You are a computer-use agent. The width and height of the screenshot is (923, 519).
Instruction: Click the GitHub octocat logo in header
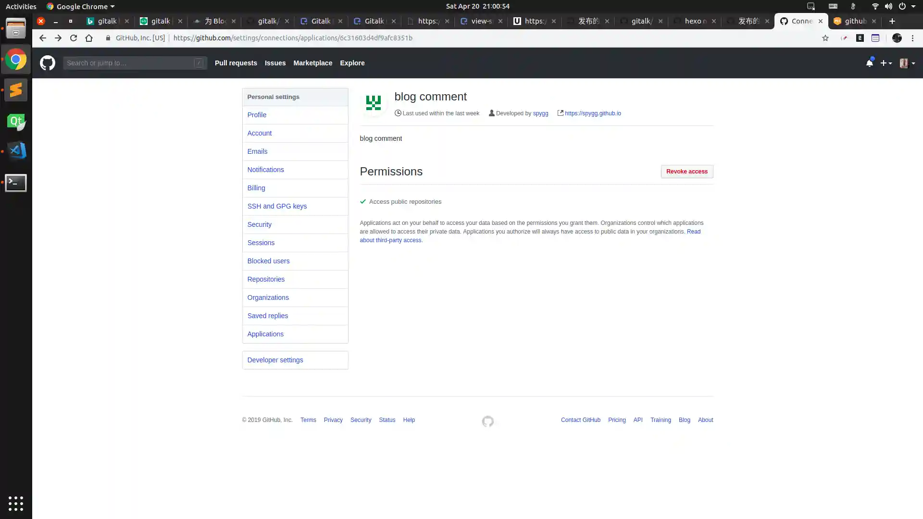(48, 63)
